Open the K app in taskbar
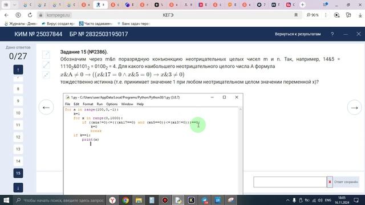 [192, 200]
